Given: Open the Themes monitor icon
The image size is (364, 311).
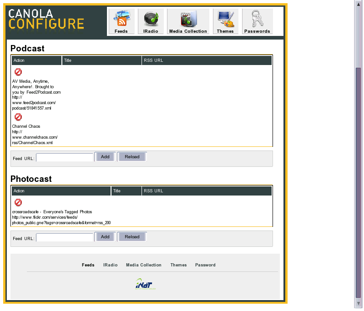Looking at the screenshot, I should [225, 21].
